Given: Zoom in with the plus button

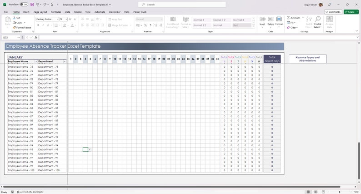Looking at the screenshot, I should [351, 192].
